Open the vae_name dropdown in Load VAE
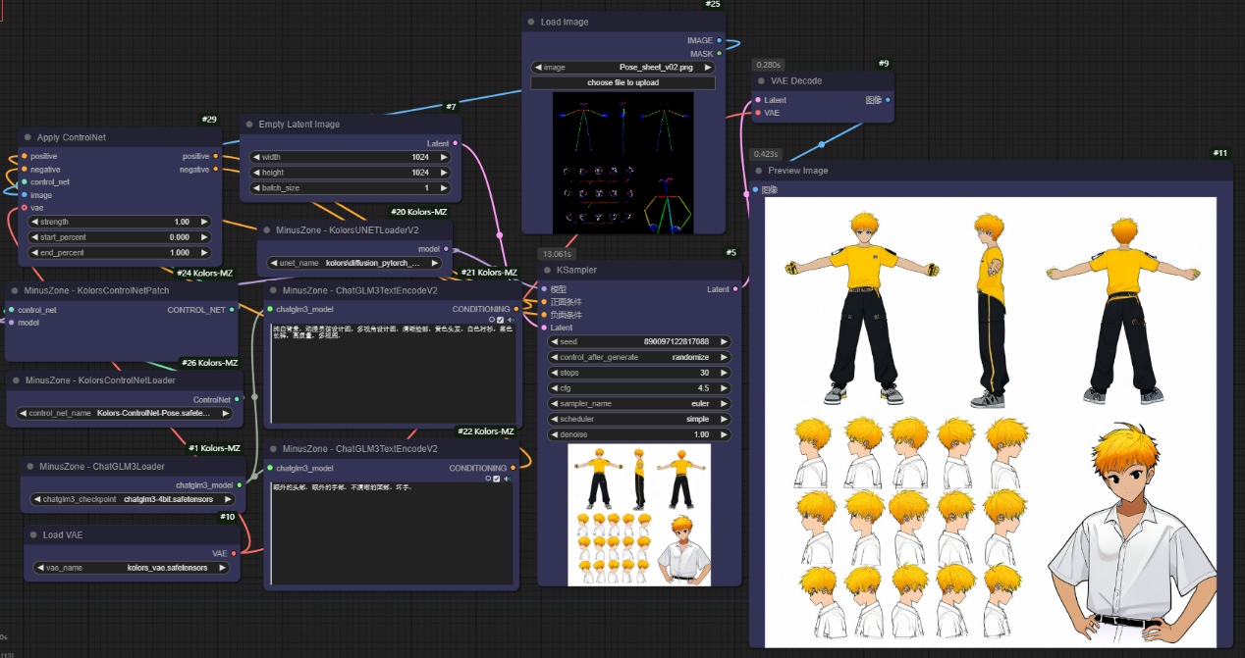 coord(131,568)
